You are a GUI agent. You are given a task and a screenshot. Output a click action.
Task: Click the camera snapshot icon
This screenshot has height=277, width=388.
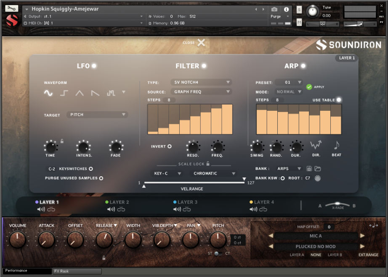point(274,9)
